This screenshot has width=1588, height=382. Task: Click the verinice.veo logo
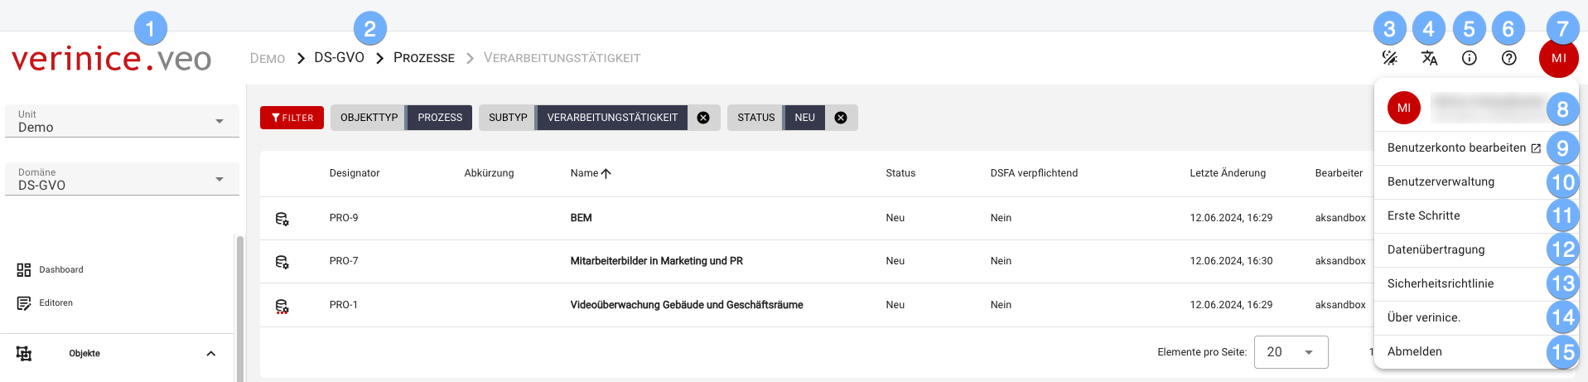pos(111,59)
